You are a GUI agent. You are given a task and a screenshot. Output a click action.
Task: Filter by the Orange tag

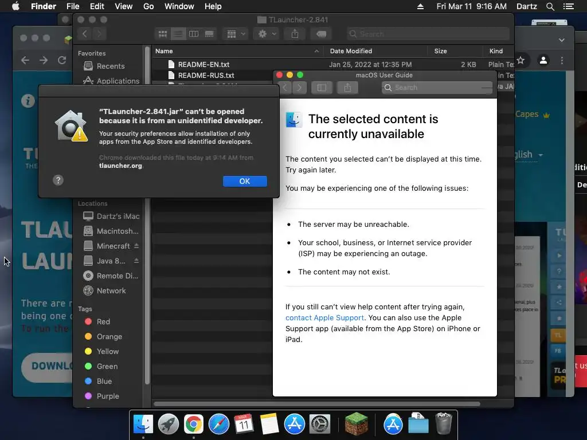tap(103, 337)
